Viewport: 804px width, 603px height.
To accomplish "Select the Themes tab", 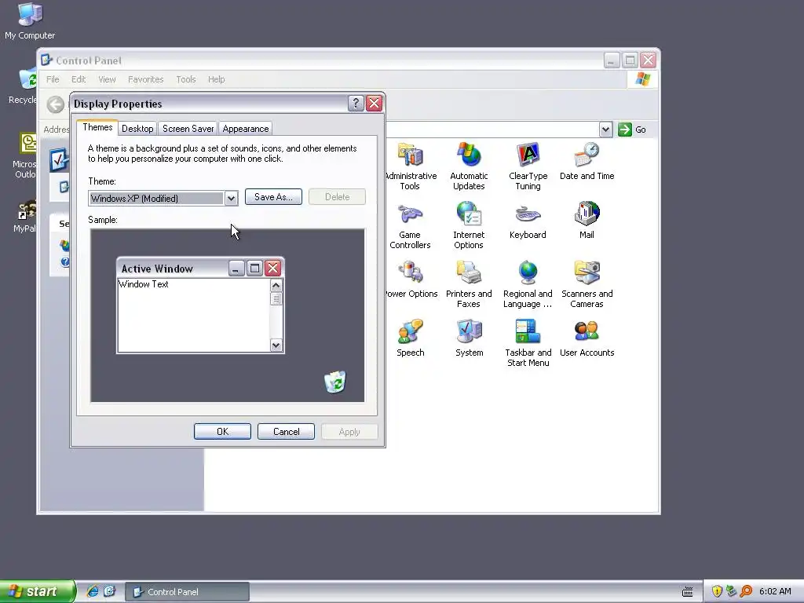I will [x=97, y=128].
